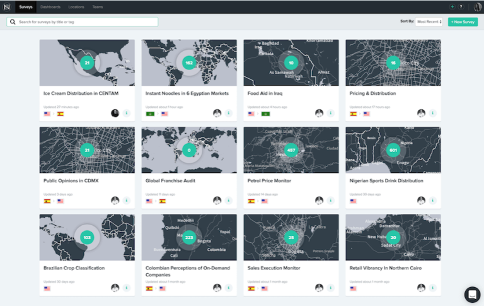Click the Pricing & Distribution map thumbnail
Viewport: 484px width, 306px height.
[x=393, y=62]
